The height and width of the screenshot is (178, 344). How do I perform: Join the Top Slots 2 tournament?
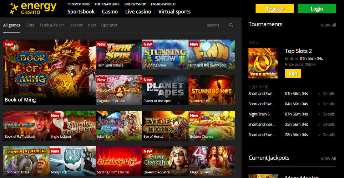click(293, 73)
